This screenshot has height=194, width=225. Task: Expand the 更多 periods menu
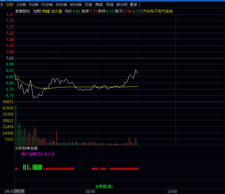(135, 5)
